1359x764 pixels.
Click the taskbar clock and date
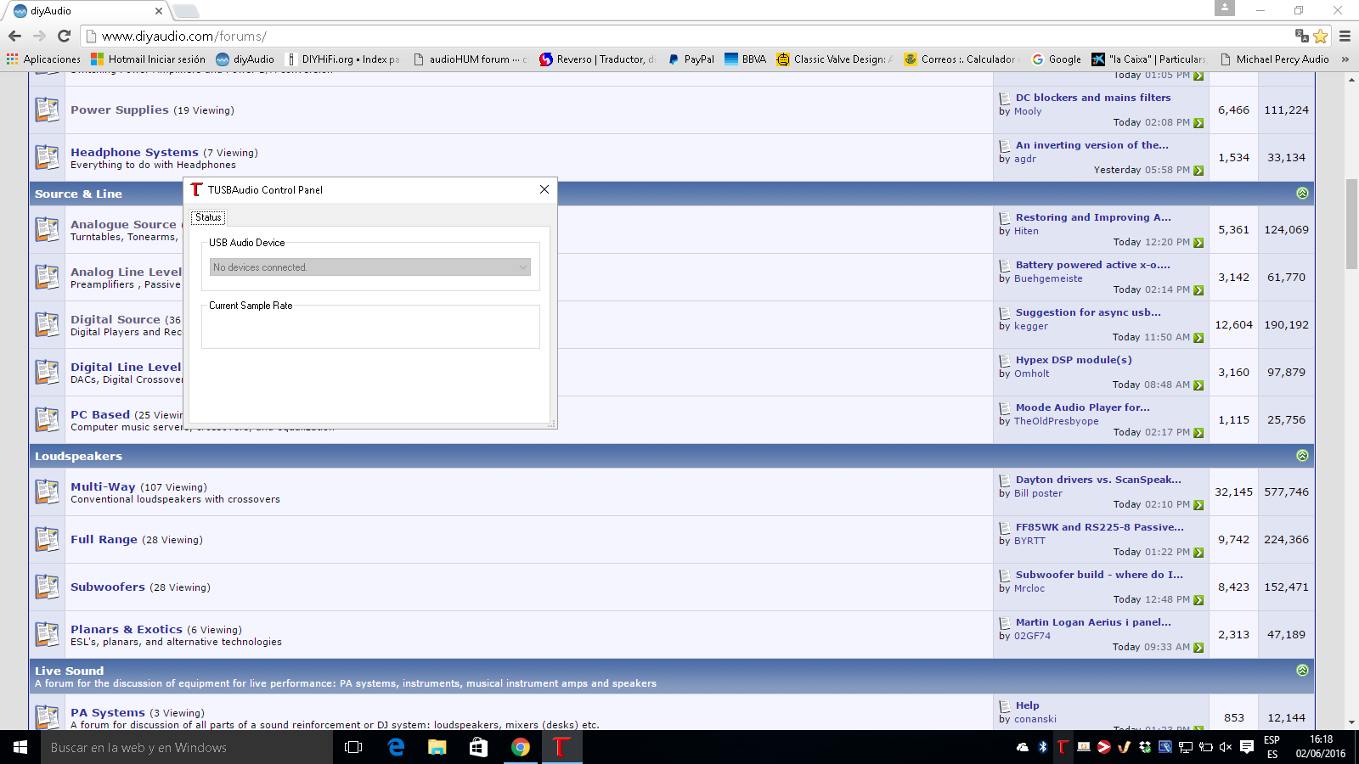tap(1321, 747)
